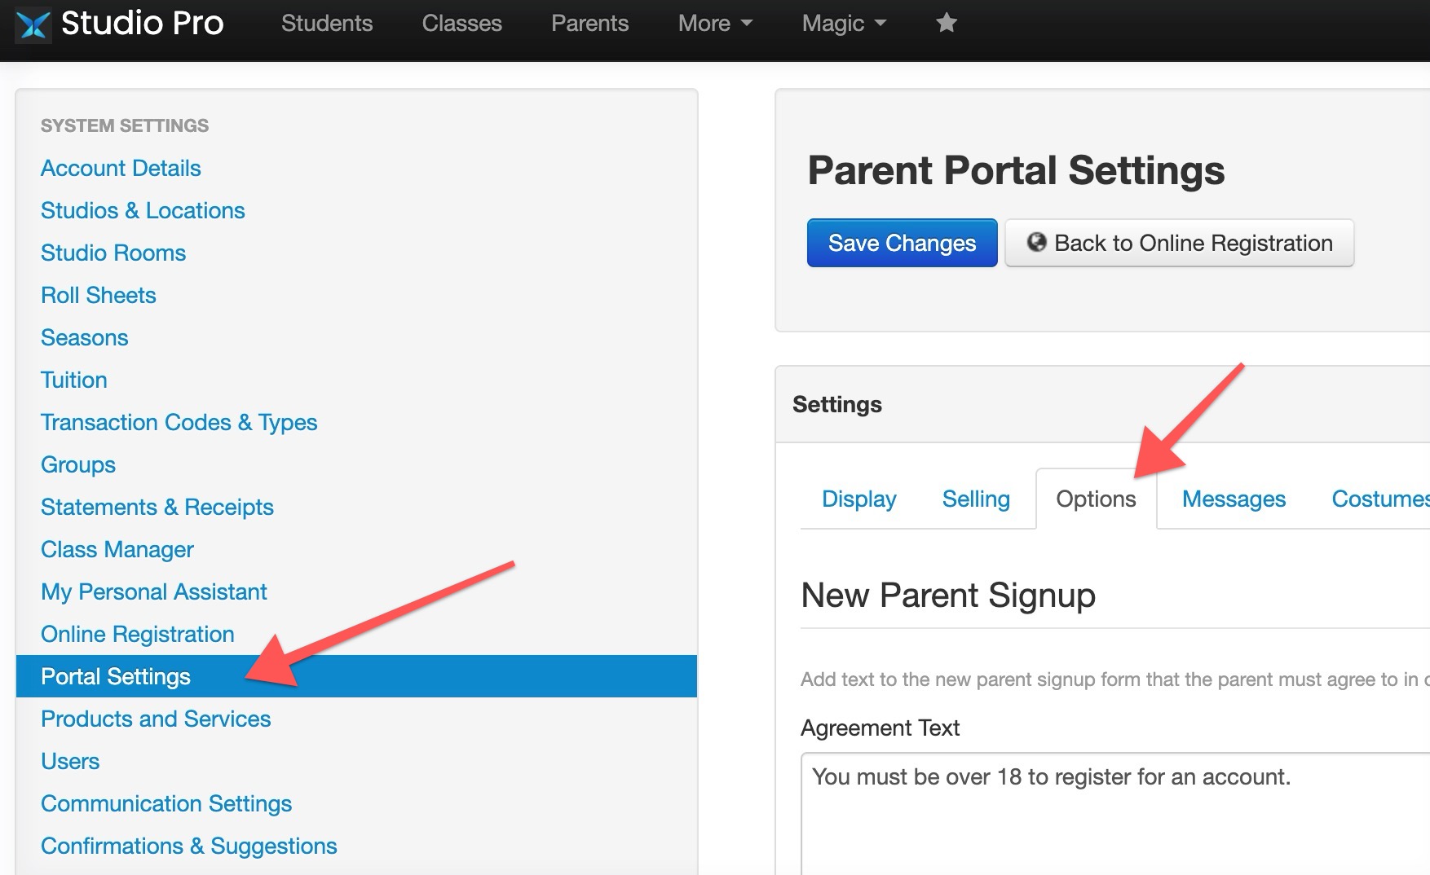Click globe icon on Back to Online Registration
The height and width of the screenshot is (875, 1430).
coord(1036,242)
